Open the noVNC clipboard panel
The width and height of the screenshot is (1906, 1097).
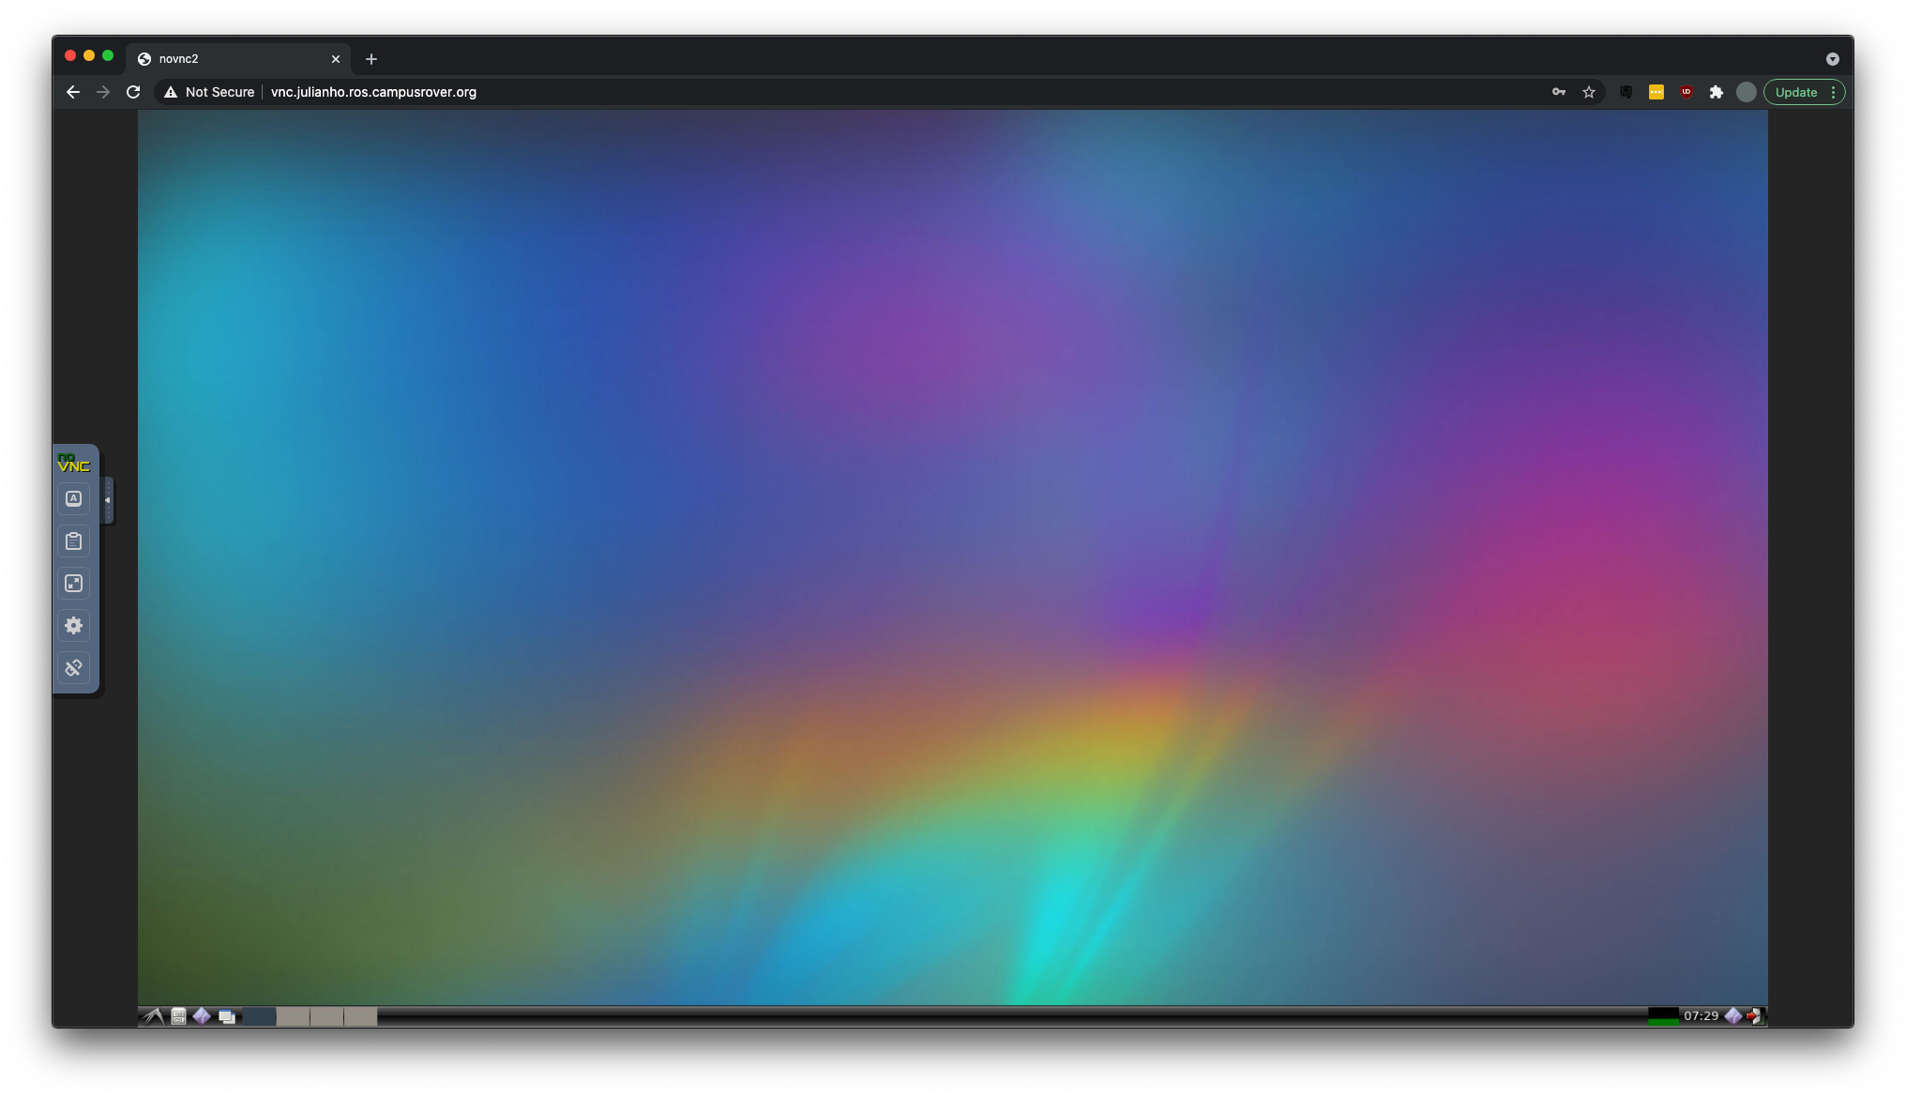pyautogui.click(x=73, y=541)
